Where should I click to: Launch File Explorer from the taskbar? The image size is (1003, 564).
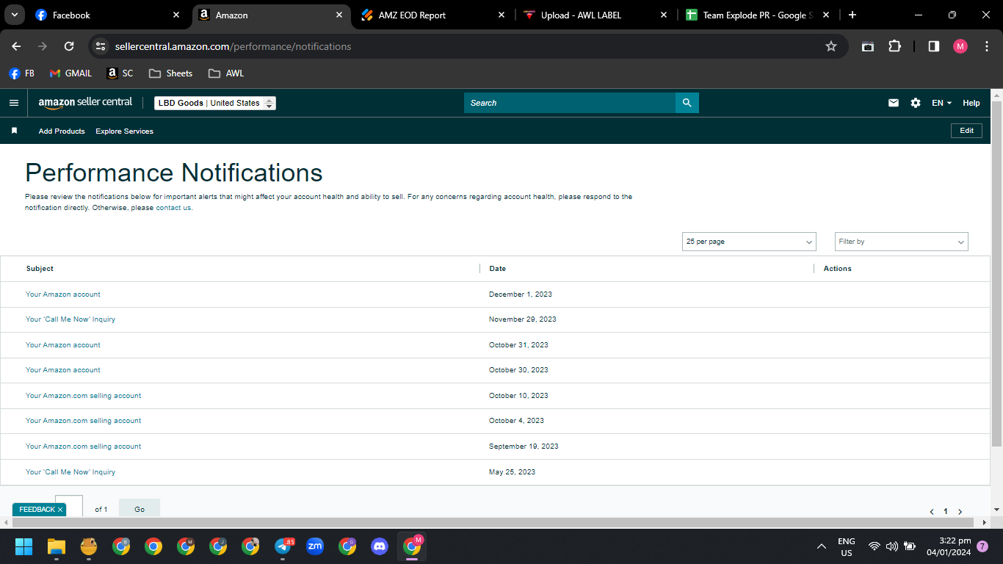[57, 546]
